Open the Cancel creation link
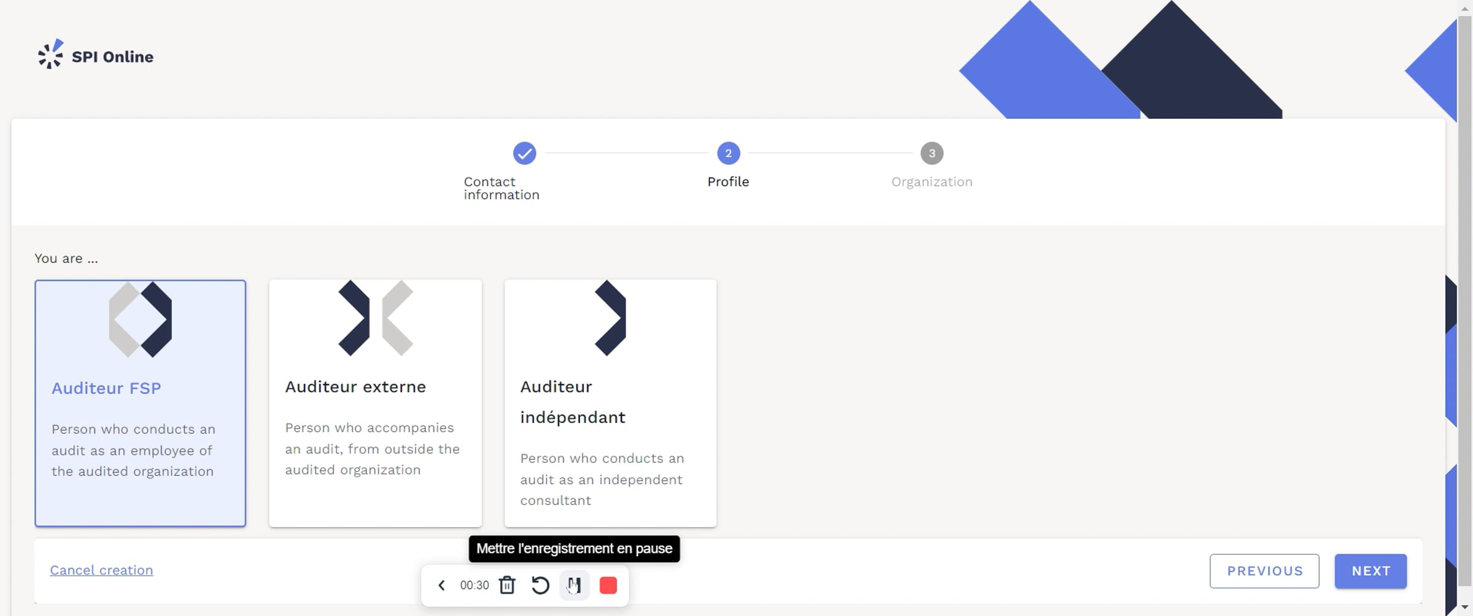The height and width of the screenshot is (616, 1473). pyautogui.click(x=102, y=570)
